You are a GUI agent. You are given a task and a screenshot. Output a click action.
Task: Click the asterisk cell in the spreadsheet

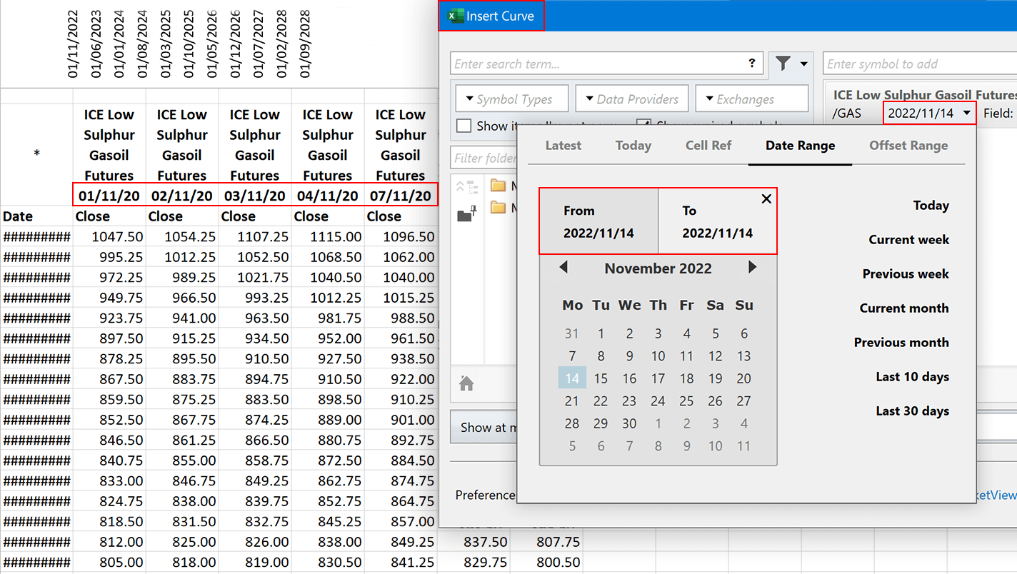point(36,154)
